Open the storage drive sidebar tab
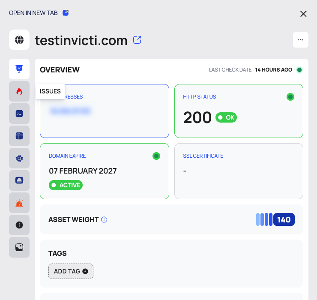317x300 pixels. 19,180
